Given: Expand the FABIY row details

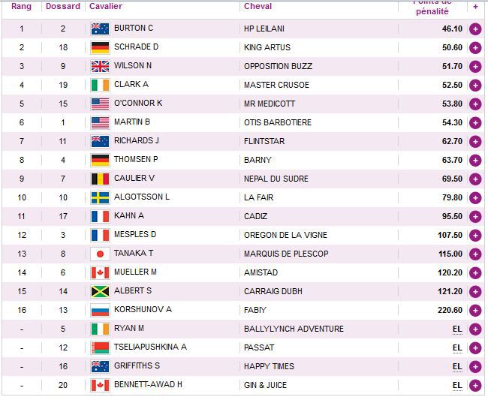Looking at the screenshot, I should point(474,310).
